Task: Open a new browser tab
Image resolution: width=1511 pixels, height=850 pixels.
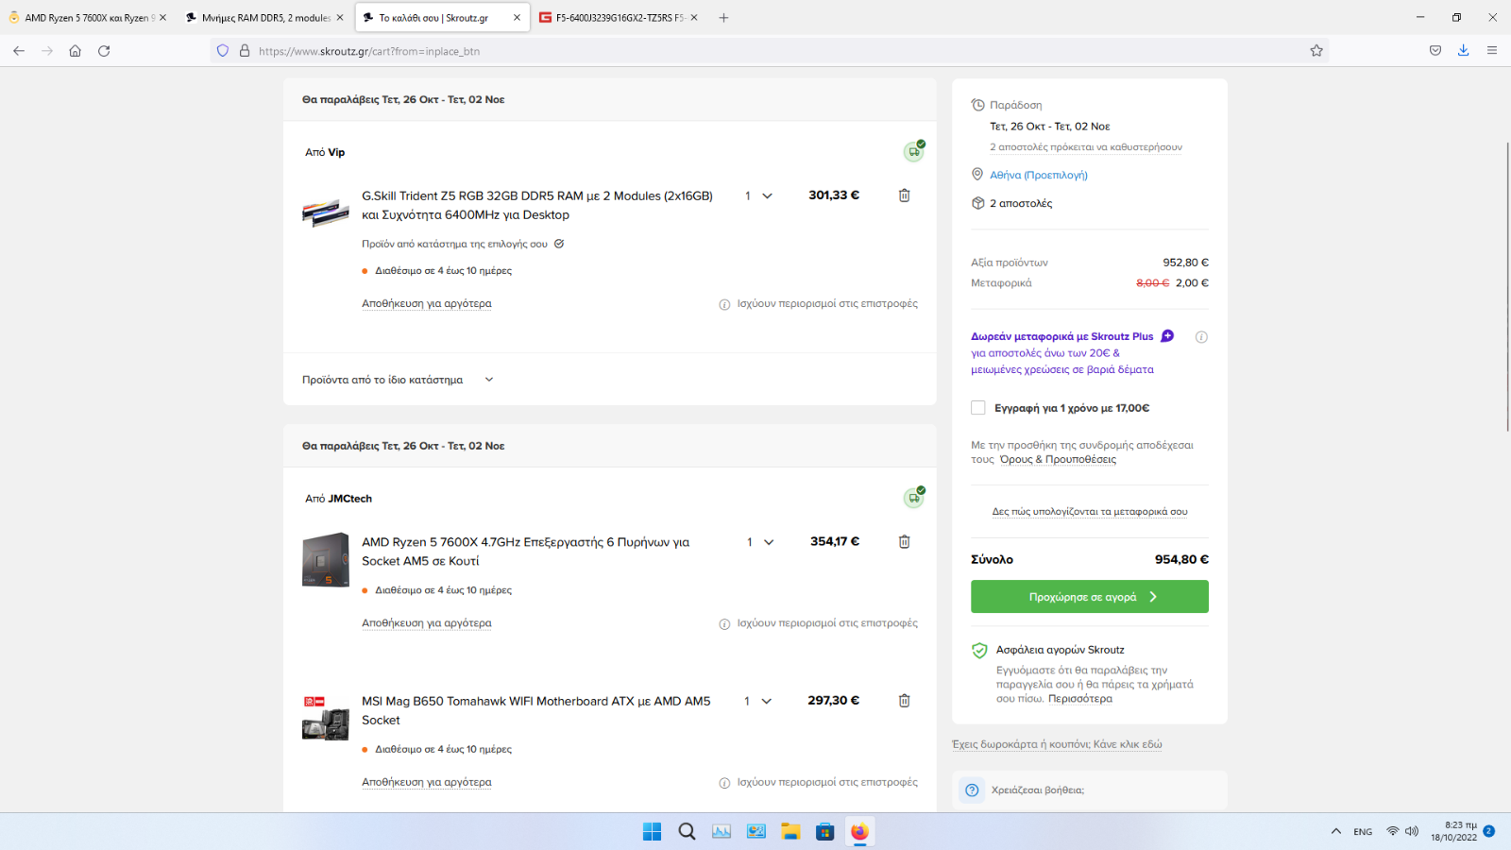Action: 723,18
